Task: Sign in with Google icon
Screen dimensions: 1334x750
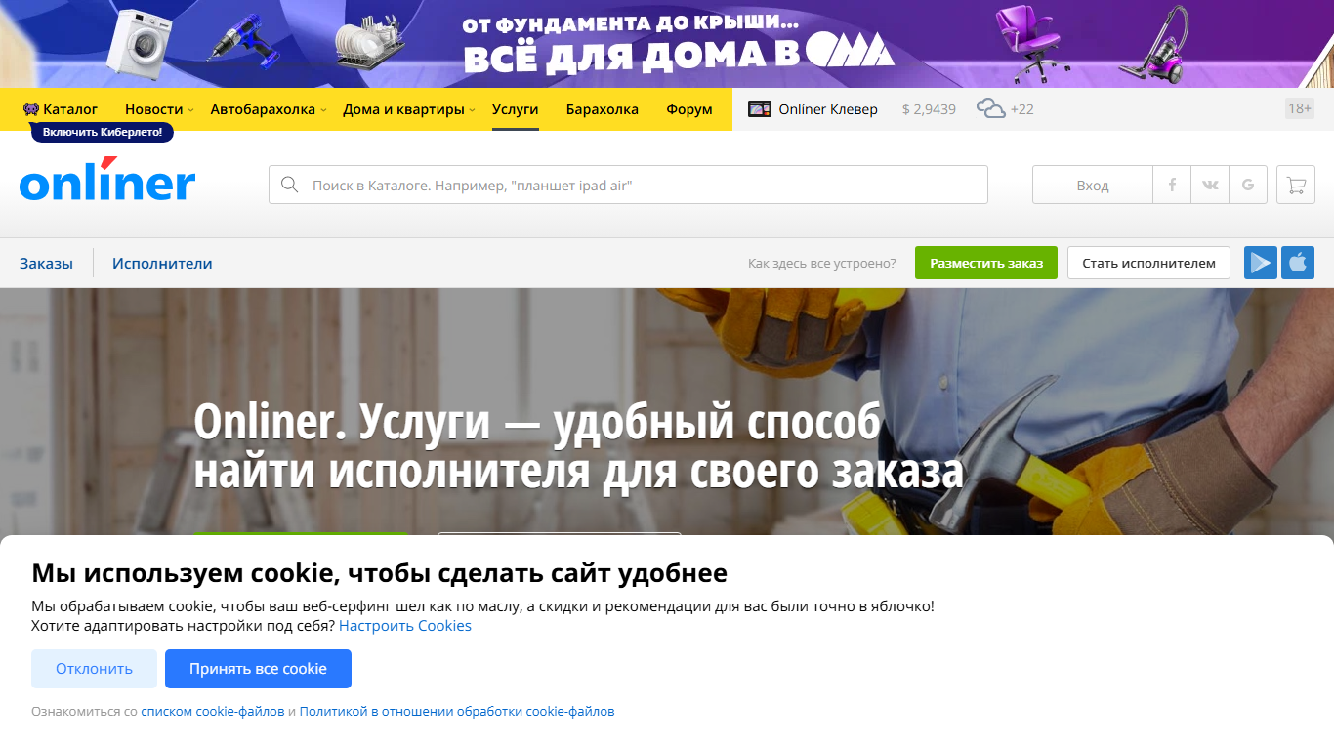Action: 1248,185
